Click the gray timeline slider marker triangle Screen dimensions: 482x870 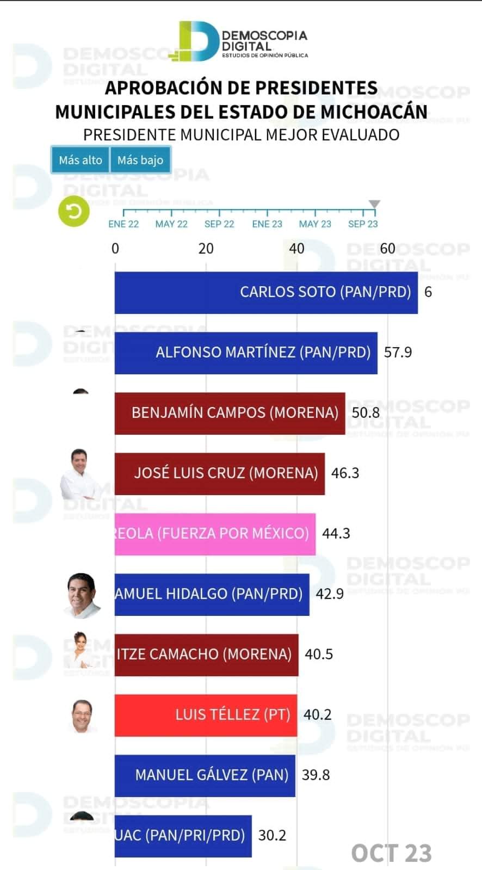click(x=374, y=204)
